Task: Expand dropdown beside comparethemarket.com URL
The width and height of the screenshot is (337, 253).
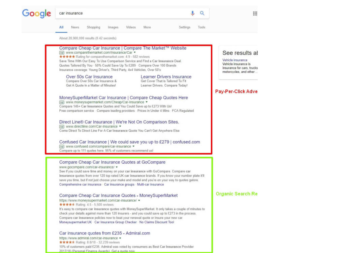Action: pos(135,53)
